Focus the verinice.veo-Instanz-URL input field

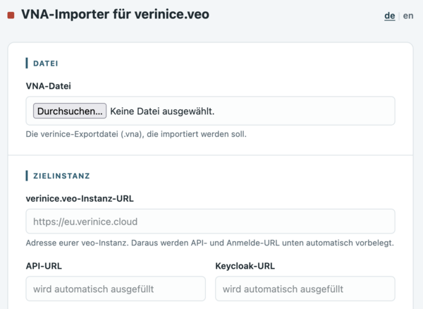(x=210, y=222)
